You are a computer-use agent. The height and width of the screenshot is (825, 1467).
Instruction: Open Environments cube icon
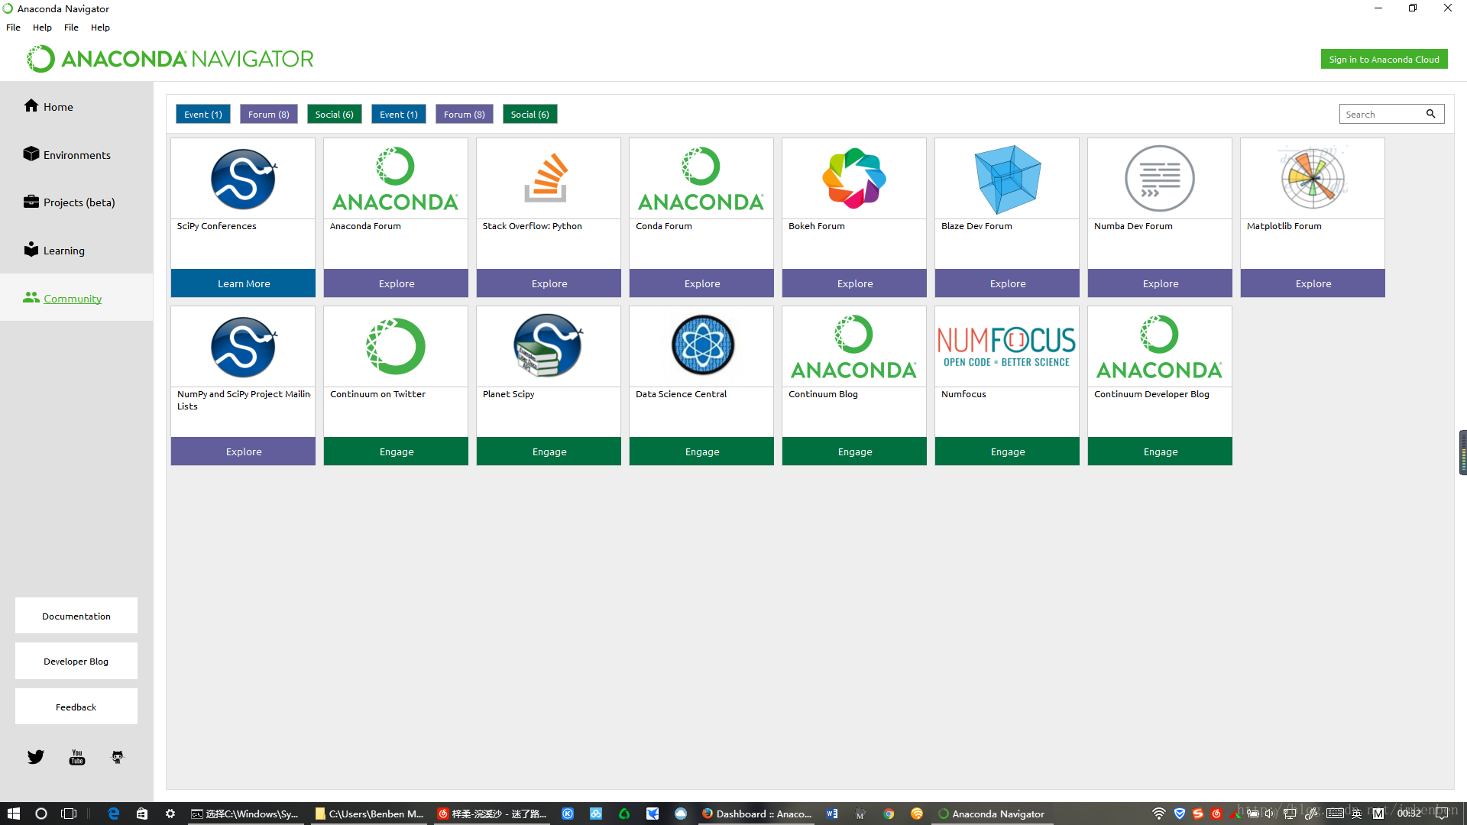point(31,154)
